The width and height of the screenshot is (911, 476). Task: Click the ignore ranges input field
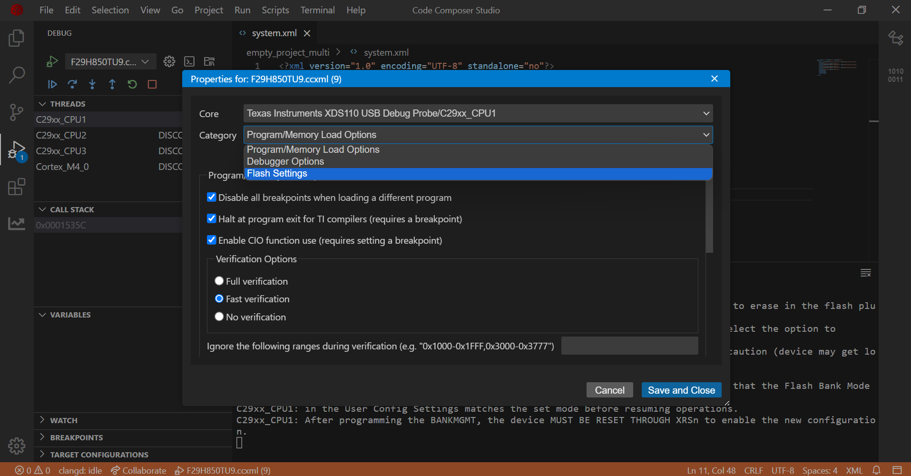(629, 346)
